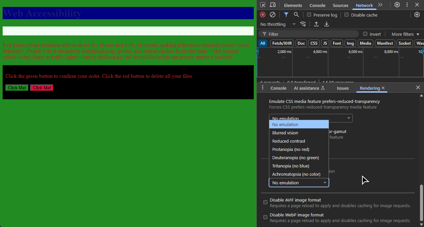Tick Disable AVIF image format
The image size is (424, 227).
click(x=265, y=202)
